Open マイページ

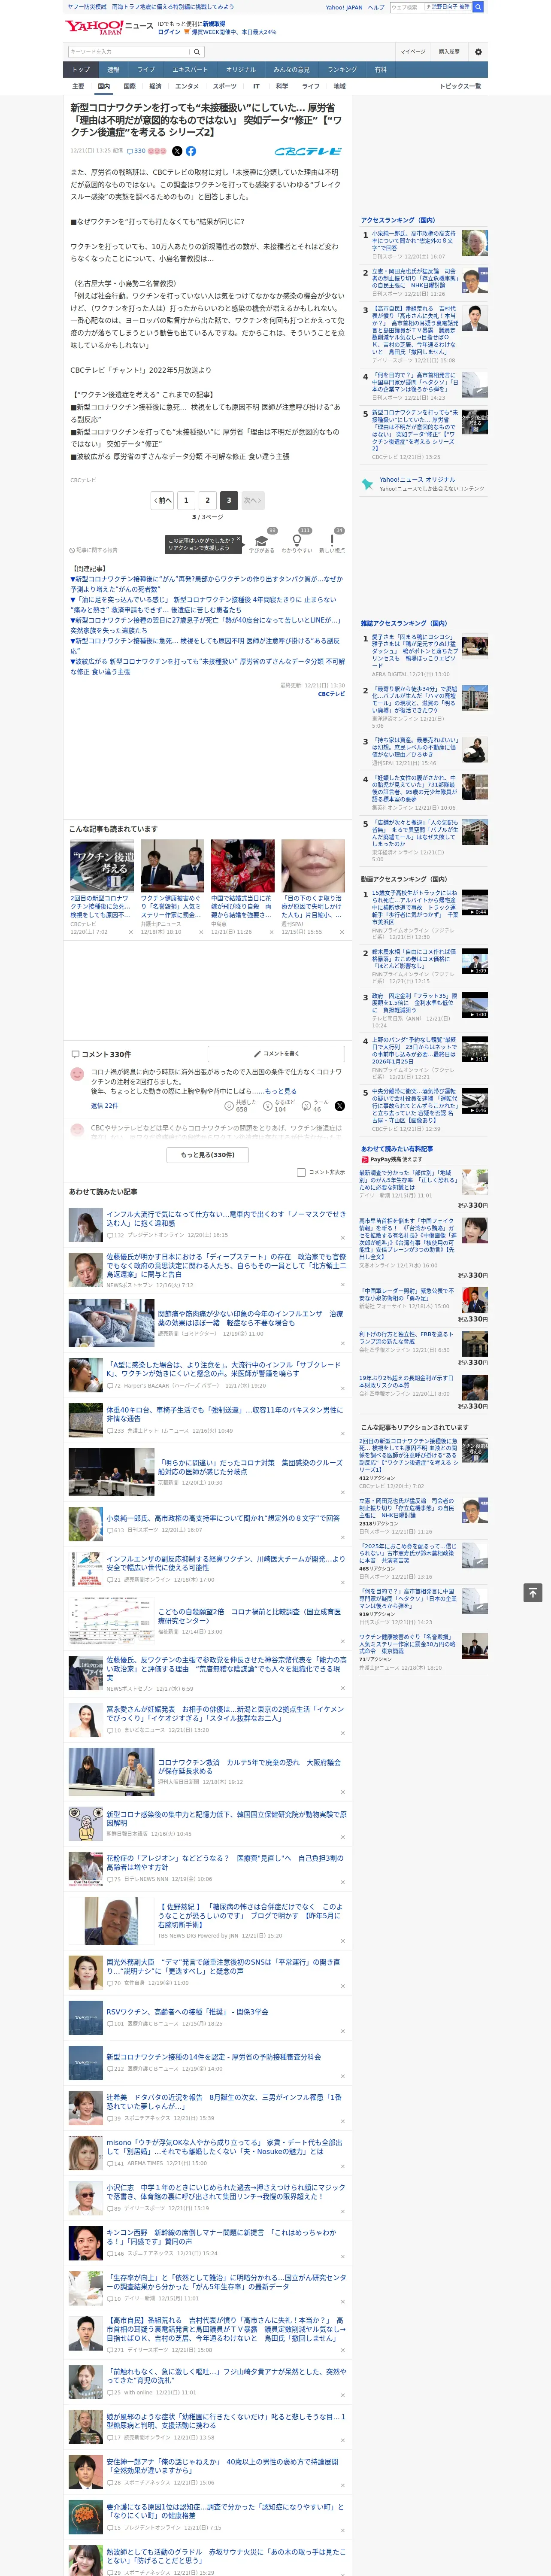[x=413, y=51]
